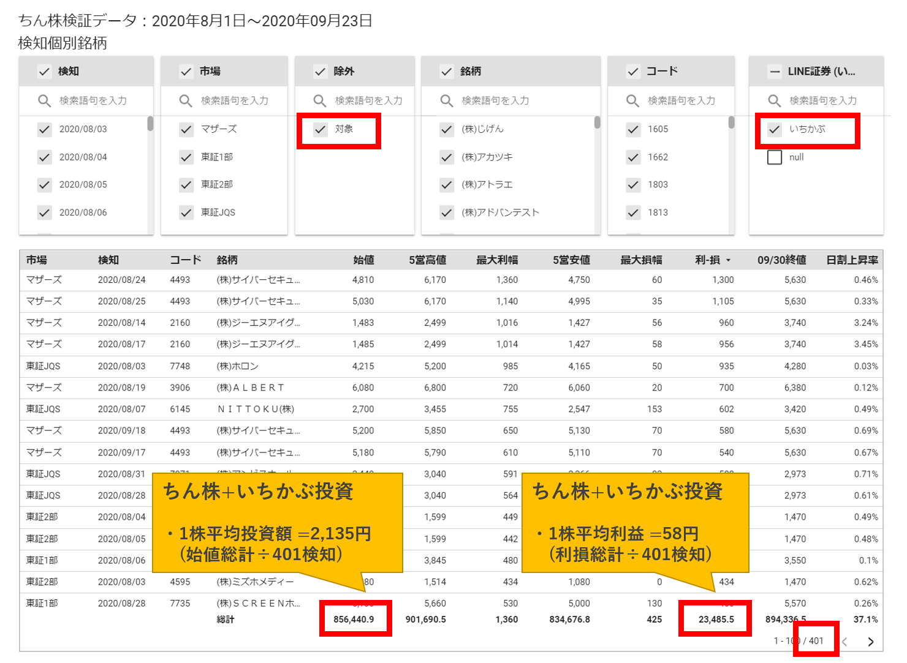The height and width of the screenshot is (663, 907).
Task: Click the 利-損 column sort arrow
Action: 729,260
